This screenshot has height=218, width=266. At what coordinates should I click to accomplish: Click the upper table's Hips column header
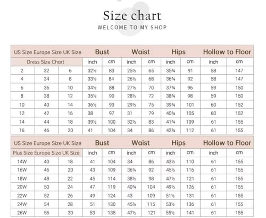pyautogui.click(x=178, y=52)
